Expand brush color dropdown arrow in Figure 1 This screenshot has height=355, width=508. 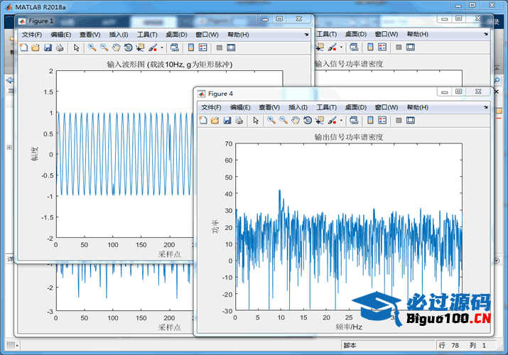tap(162, 48)
